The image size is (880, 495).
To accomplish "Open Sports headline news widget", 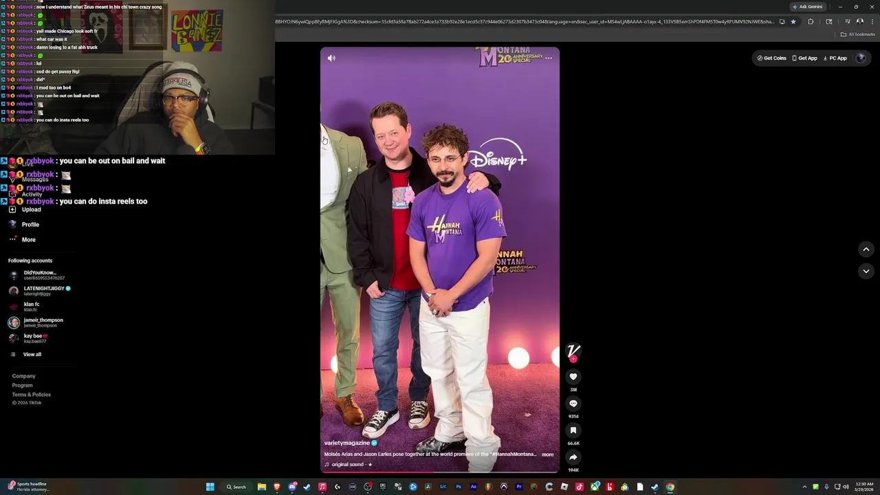I will click(27, 487).
